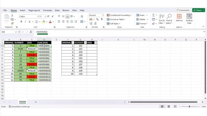Align text right

tap(68, 22)
